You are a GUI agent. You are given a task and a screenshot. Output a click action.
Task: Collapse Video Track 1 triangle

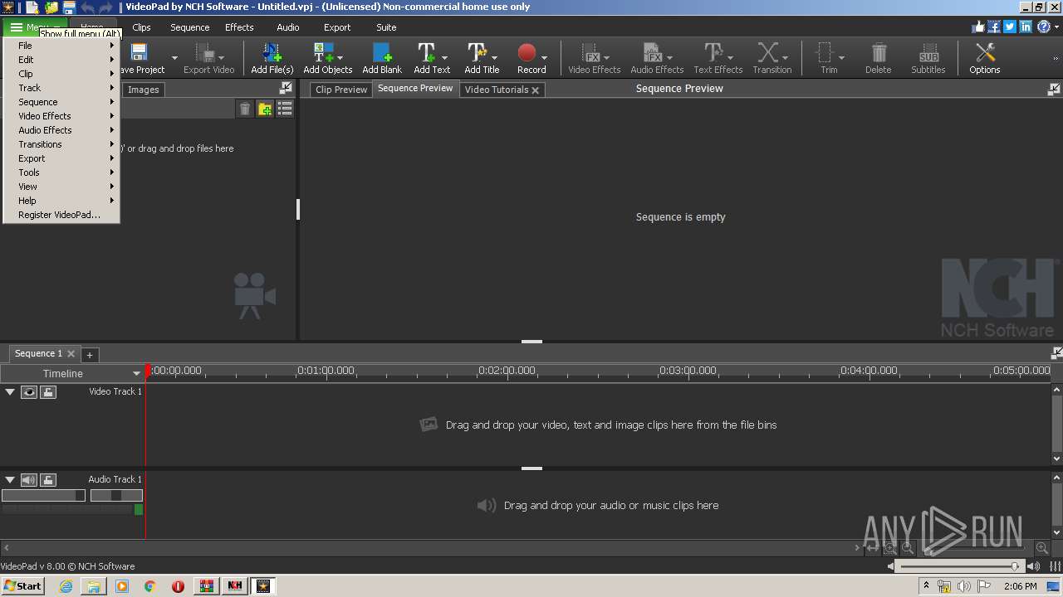pyautogui.click(x=10, y=391)
